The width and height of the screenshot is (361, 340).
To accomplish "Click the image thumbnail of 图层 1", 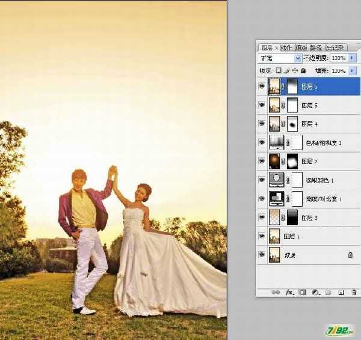I will [274, 236].
